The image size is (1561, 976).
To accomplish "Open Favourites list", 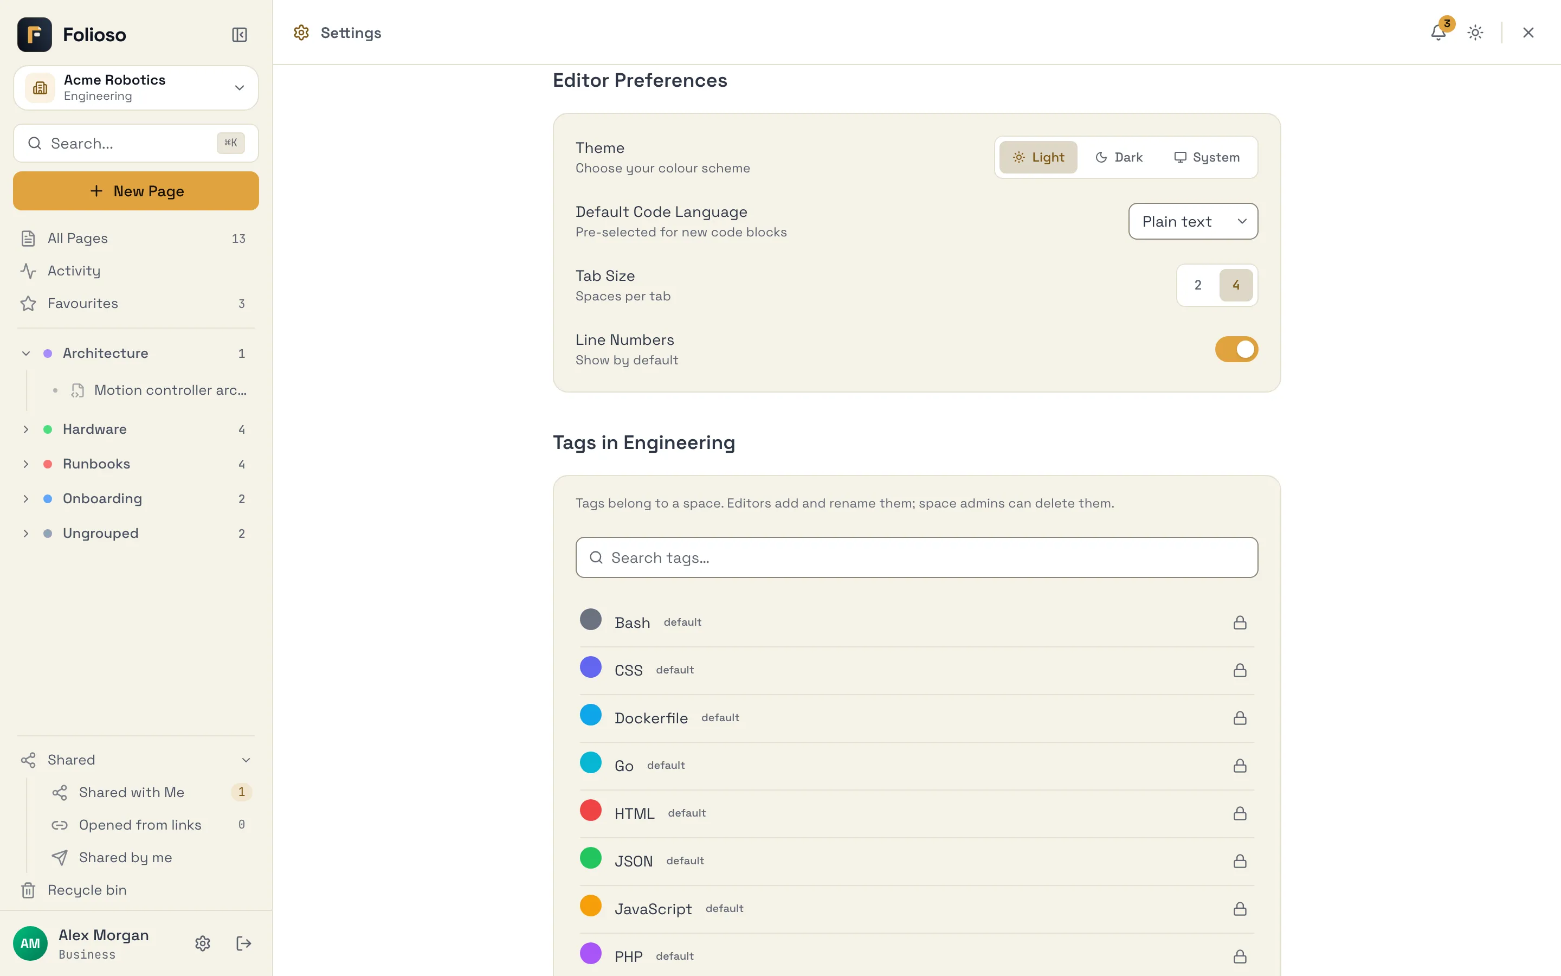I will pyautogui.click(x=136, y=304).
